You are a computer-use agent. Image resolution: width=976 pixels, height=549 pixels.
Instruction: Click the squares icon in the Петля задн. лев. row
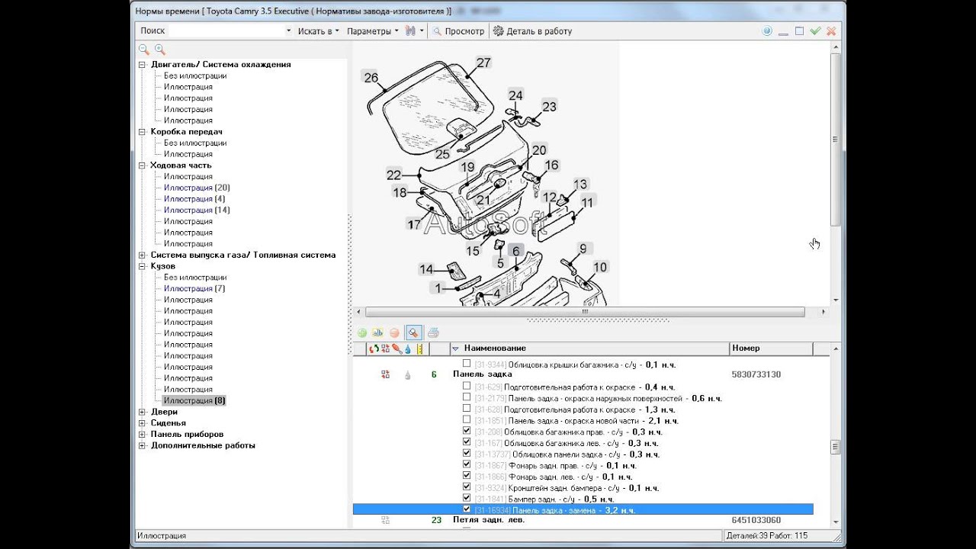(385, 520)
